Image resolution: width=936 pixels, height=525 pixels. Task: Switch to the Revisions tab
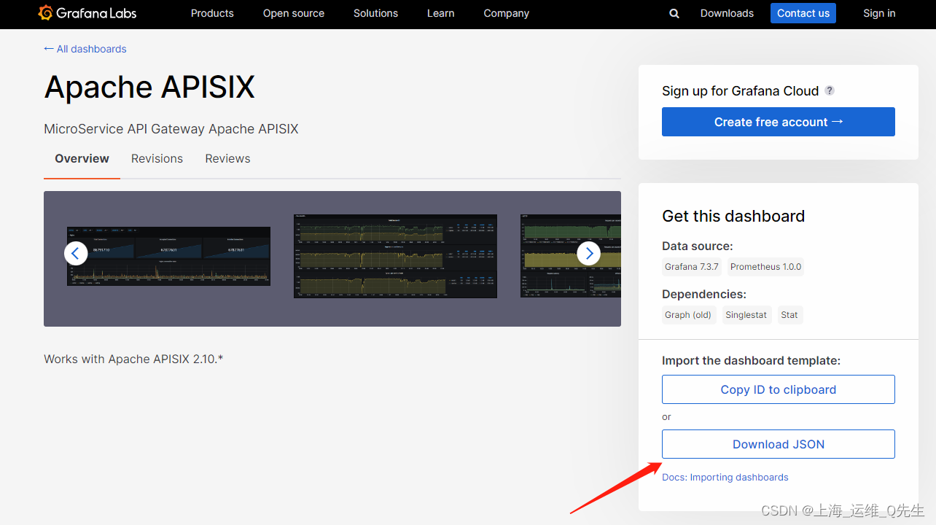(157, 158)
